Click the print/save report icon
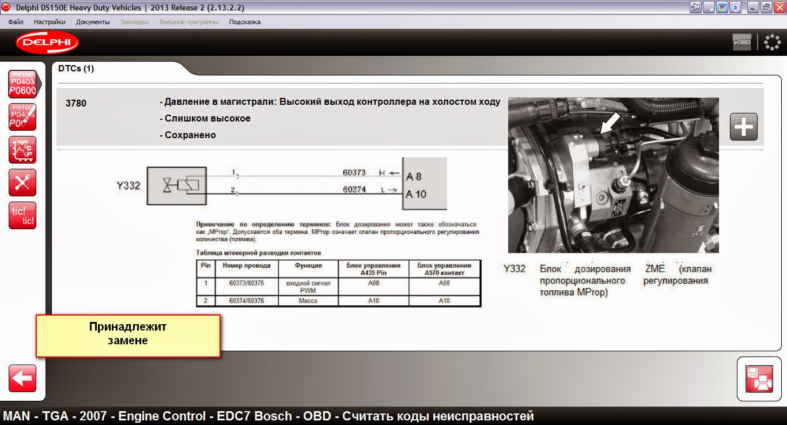Screen dimensions: 787x425 click(x=759, y=380)
